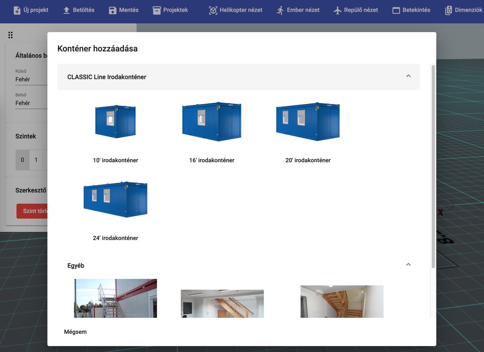Click the 20' irodakonténer caption
Viewport: 484px width, 352px height.
(308, 160)
